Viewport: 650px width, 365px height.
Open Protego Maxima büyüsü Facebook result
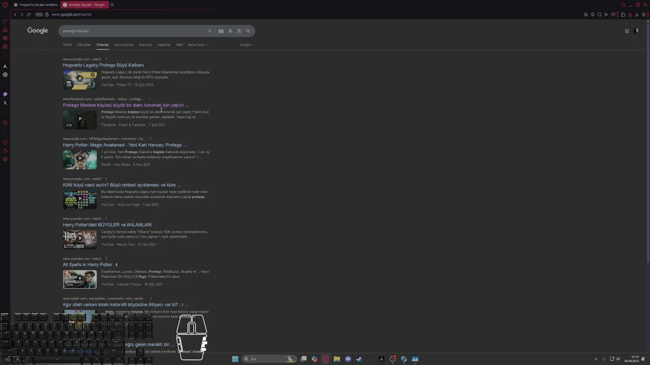click(x=125, y=105)
